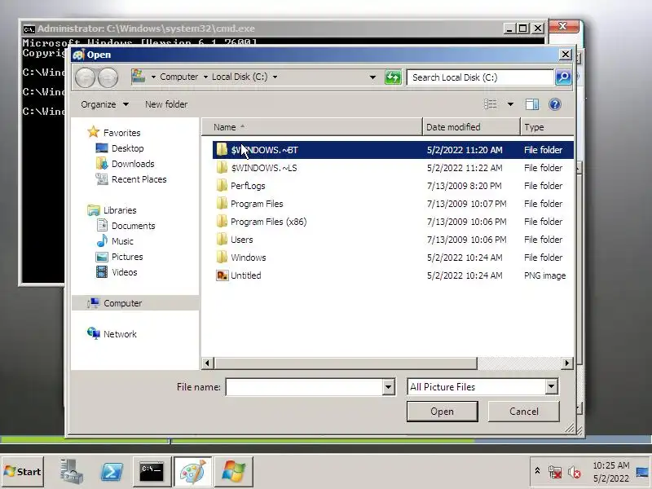
Task: Click the network tray icon
Action: [555, 472]
